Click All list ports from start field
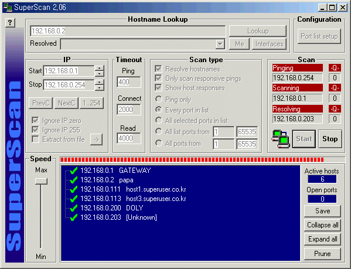Viewport: 351px width, 269px height. click(224, 132)
